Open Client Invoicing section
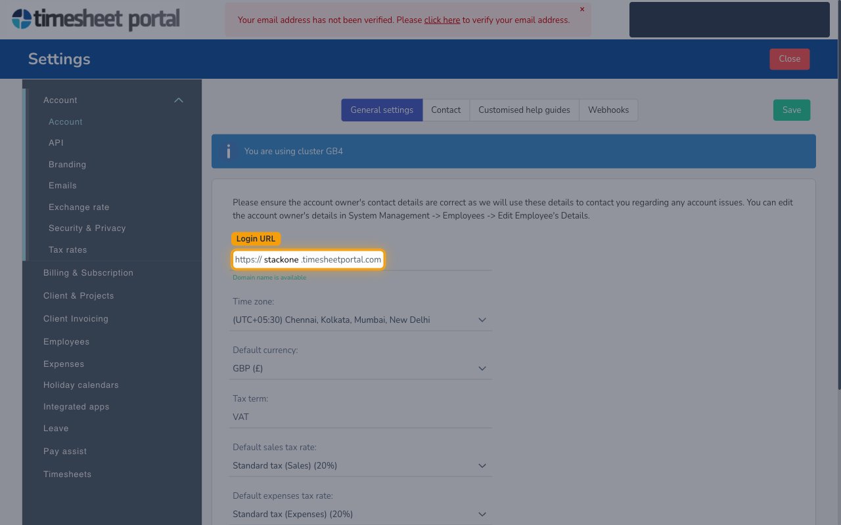Viewport: 841px width, 525px height. (x=76, y=319)
